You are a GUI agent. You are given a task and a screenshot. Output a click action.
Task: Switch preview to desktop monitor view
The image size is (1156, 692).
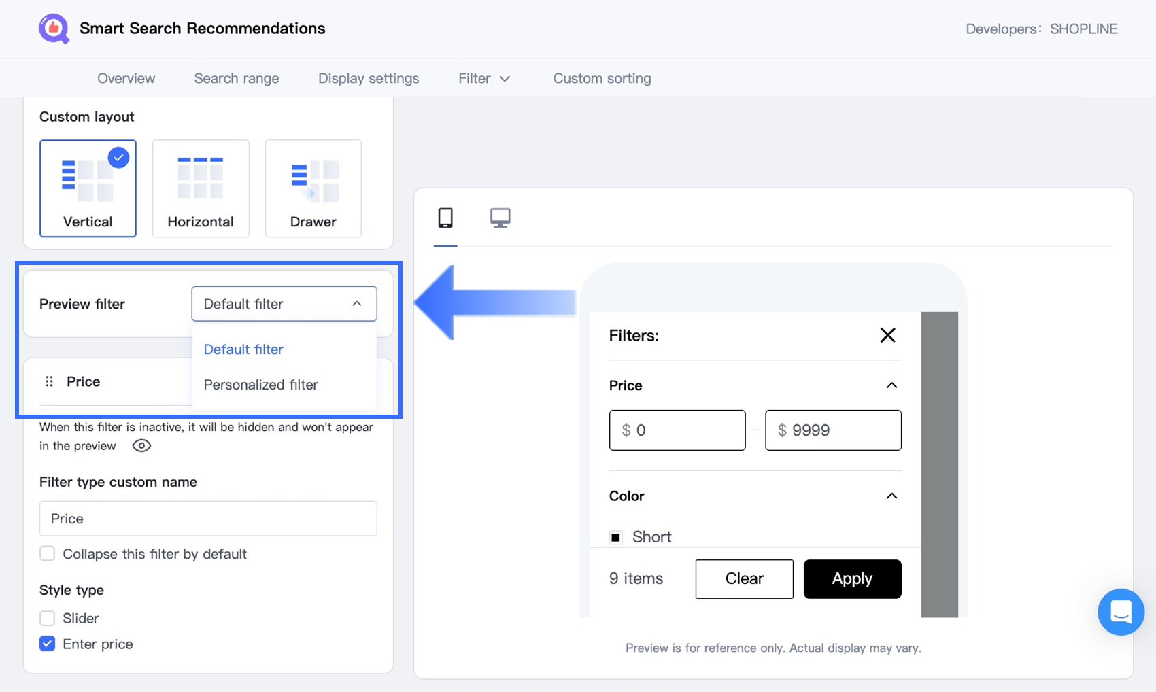click(500, 218)
